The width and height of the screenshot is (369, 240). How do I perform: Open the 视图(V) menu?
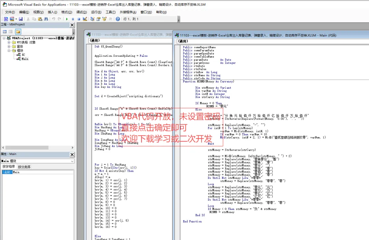[x=38, y=12]
